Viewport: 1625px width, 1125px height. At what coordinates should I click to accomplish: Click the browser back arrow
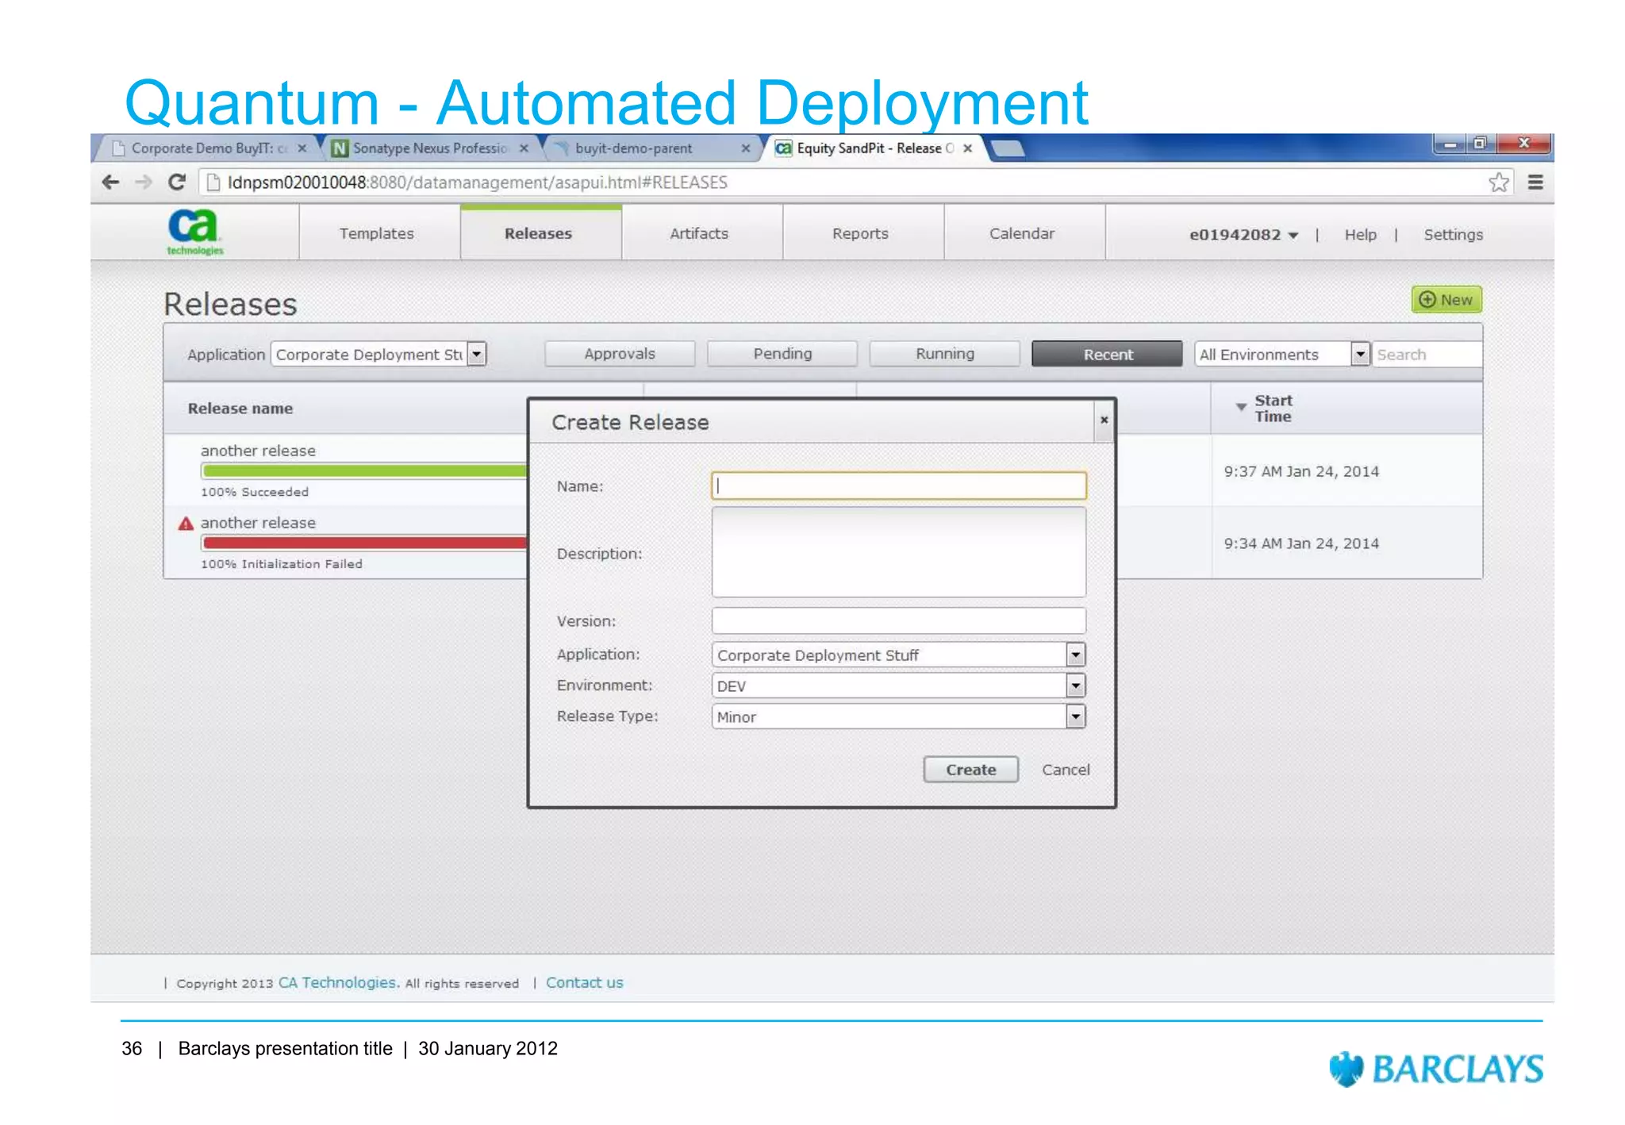[110, 182]
